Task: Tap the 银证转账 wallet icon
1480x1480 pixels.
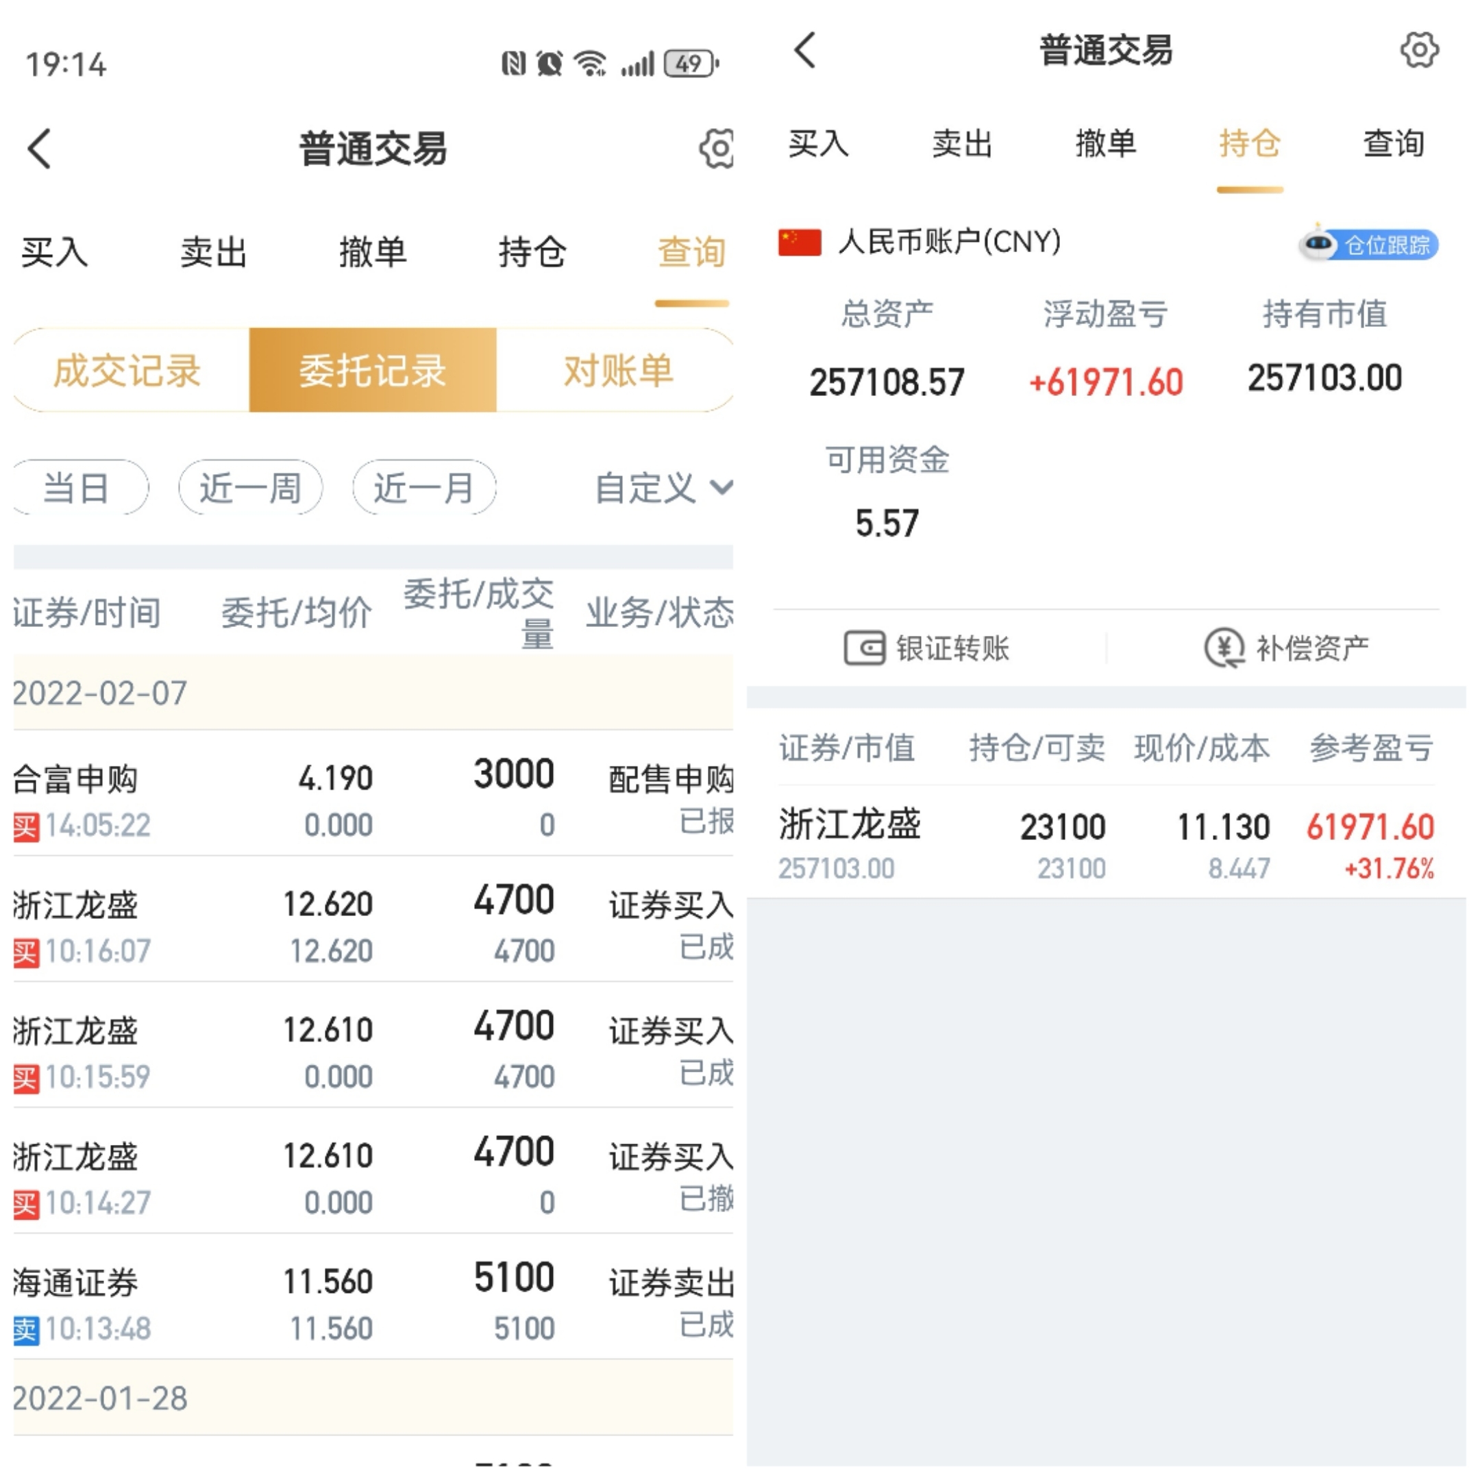Action: pyautogui.click(x=864, y=648)
